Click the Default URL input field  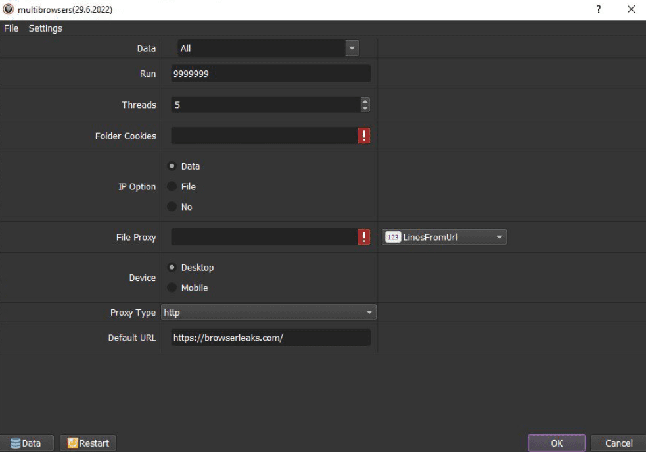click(x=271, y=338)
